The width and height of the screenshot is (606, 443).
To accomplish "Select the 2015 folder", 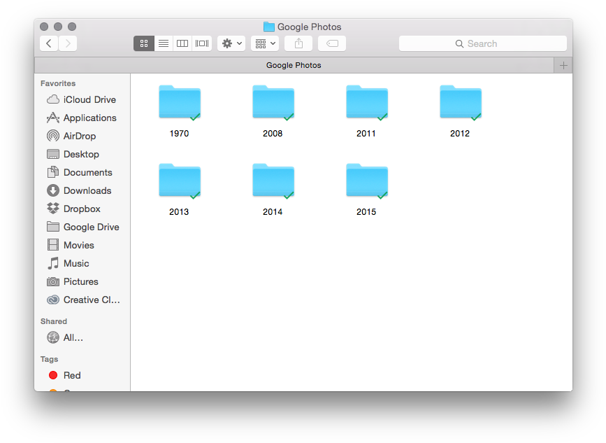I will pos(366,183).
